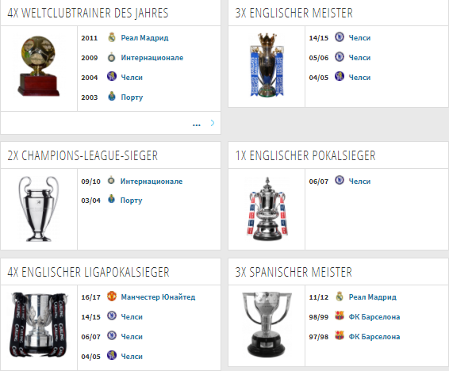This screenshot has height=371, width=449.
Task: Open Манчестер Юнайтед link for 16/17
Action: coord(158,297)
